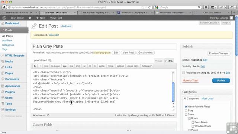Viewport: 238px width, 134px height.
Task: Open the search engine selector dropdown
Action: click(157, 7)
